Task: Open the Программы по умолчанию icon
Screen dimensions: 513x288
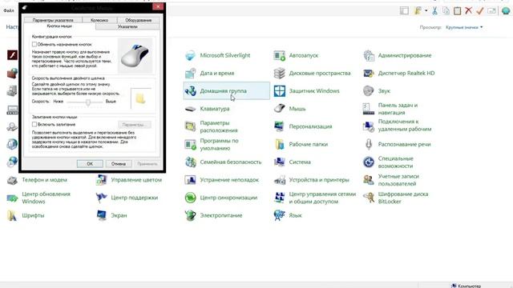Action: coord(190,144)
